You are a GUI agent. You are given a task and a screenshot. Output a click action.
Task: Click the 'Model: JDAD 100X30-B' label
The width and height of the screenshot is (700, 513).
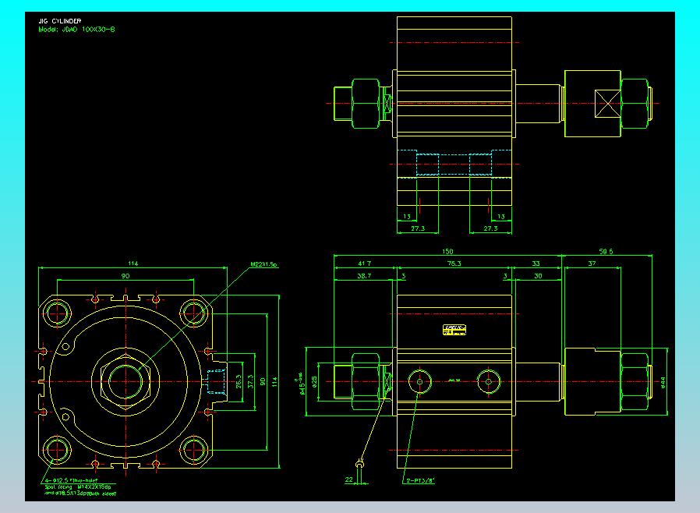(x=76, y=30)
